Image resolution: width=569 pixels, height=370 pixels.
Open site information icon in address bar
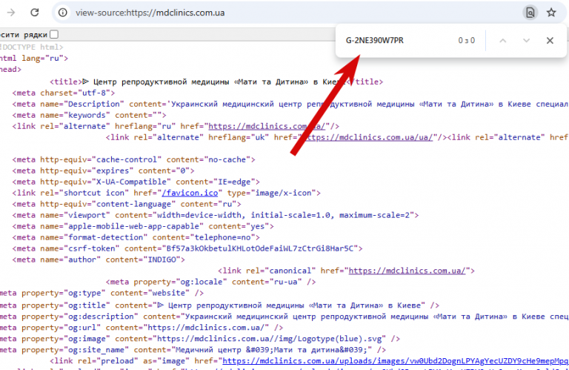[x=63, y=13]
